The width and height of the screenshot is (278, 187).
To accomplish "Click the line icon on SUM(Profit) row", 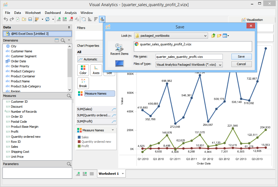I will 114,121.
